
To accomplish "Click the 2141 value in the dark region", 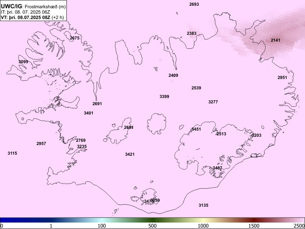I will tap(276, 40).
